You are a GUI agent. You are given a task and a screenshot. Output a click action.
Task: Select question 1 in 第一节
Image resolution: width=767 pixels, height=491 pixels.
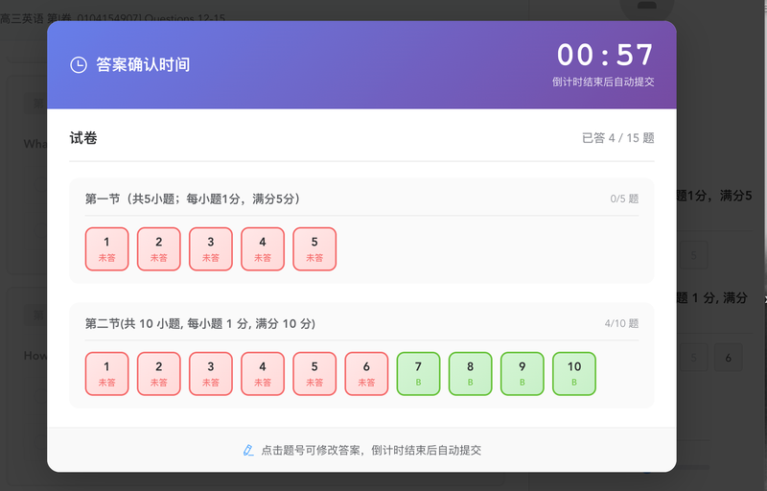pos(107,249)
